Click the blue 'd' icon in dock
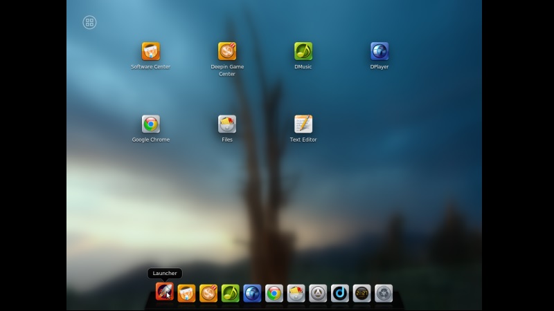Viewport: 554px width, 311px height. (x=339, y=293)
